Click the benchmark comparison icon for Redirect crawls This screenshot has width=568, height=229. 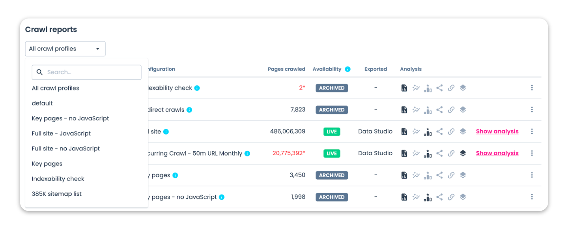coord(428,109)
